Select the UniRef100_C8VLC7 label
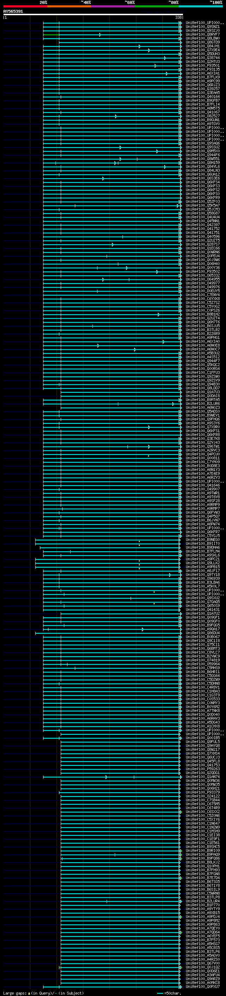 [x=202, y=652]
